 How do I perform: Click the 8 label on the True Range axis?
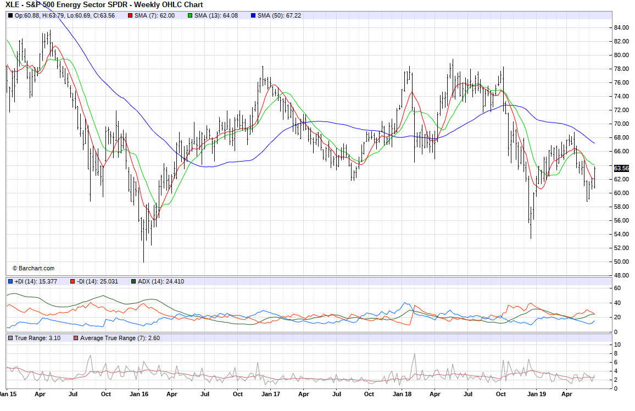[x=616, y=354]
